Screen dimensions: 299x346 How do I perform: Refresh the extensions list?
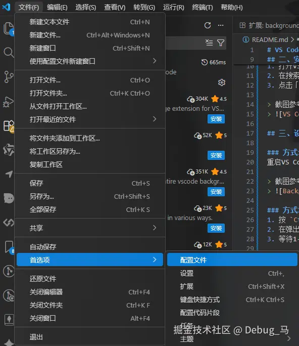pos(208,25)
